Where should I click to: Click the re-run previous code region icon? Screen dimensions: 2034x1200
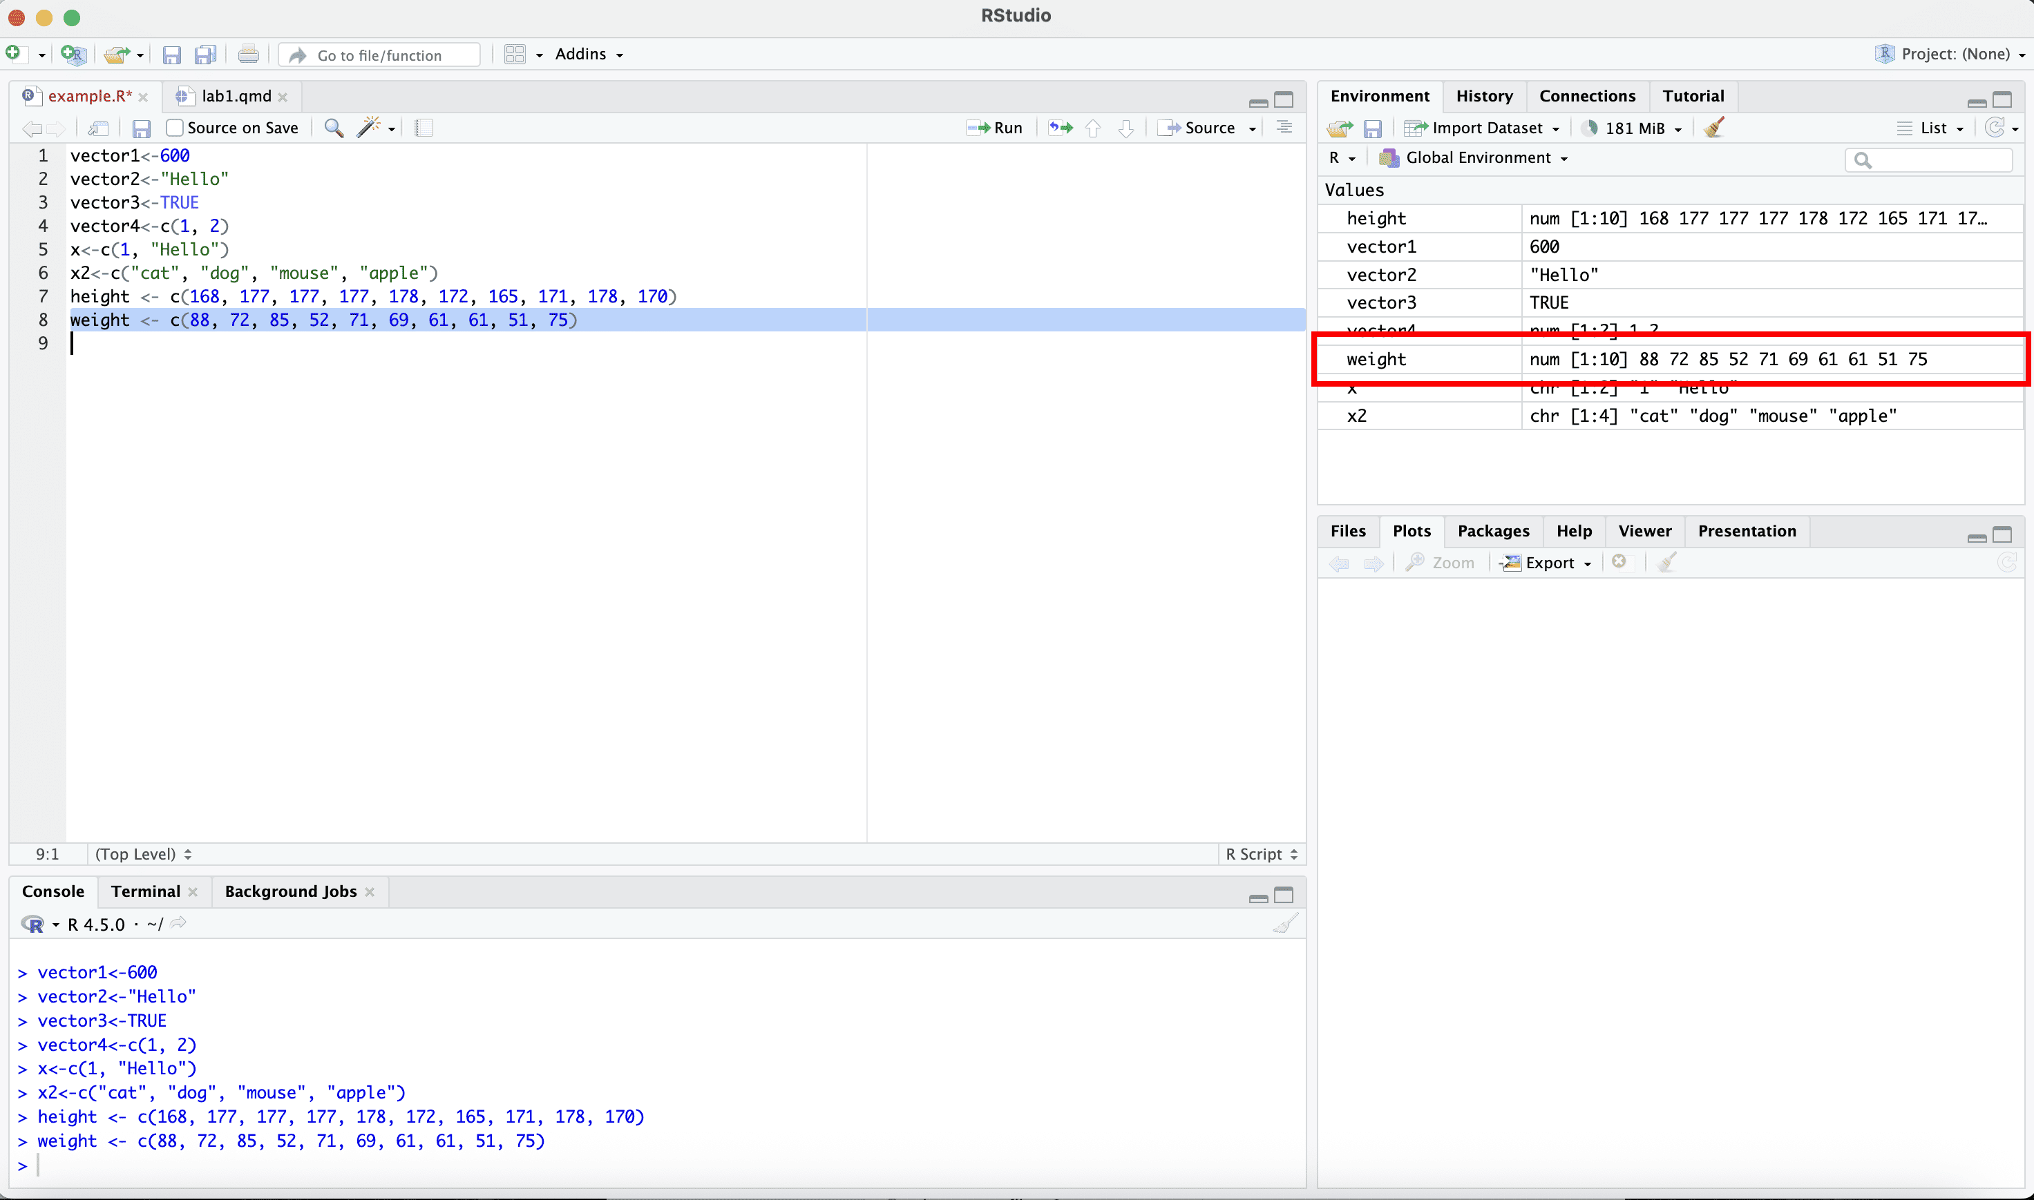pos(1060,128)
